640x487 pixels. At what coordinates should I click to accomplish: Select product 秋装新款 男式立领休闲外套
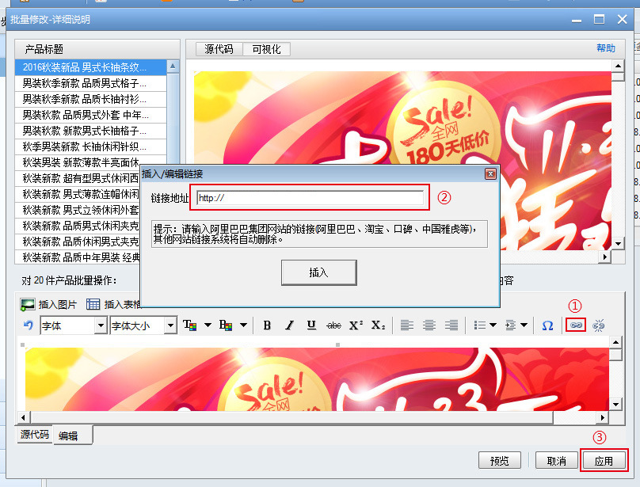coord(78,210)
